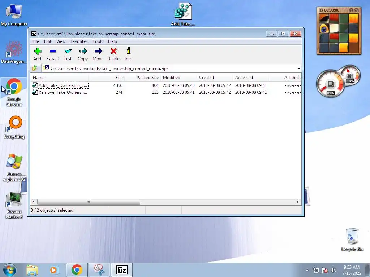This screenshot has width=370, height=277.
Task: Choose the Move toolbar icon
Action: [x=98, y=54]
